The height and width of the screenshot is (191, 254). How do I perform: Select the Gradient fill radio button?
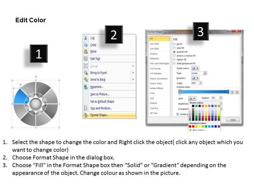[x=174, y=52]
